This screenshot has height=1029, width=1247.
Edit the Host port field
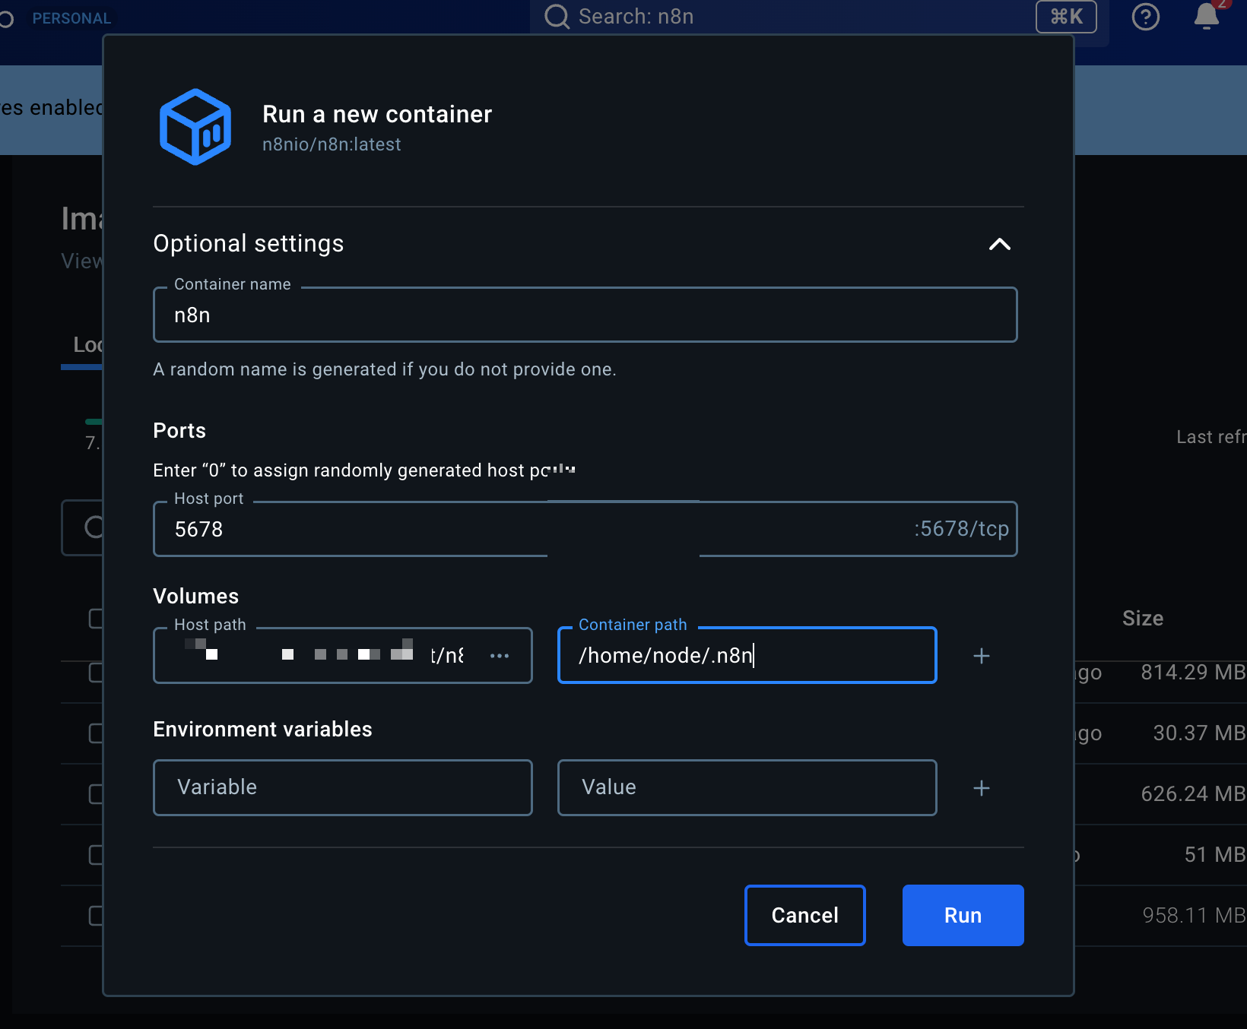click(585, 529)
